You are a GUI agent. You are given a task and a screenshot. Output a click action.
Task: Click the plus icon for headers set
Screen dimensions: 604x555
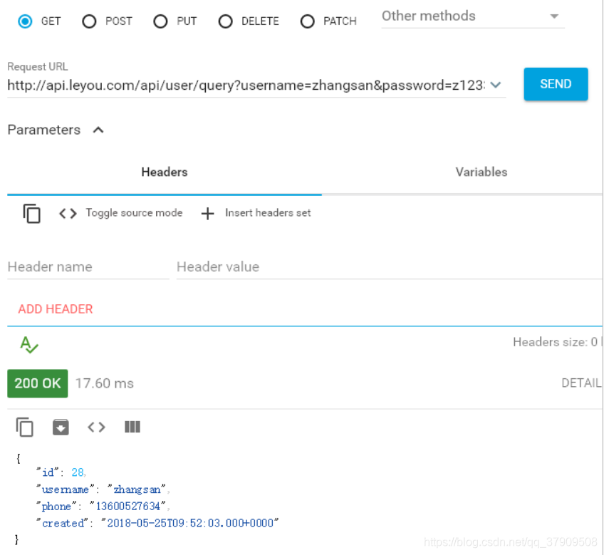(208, 213)
